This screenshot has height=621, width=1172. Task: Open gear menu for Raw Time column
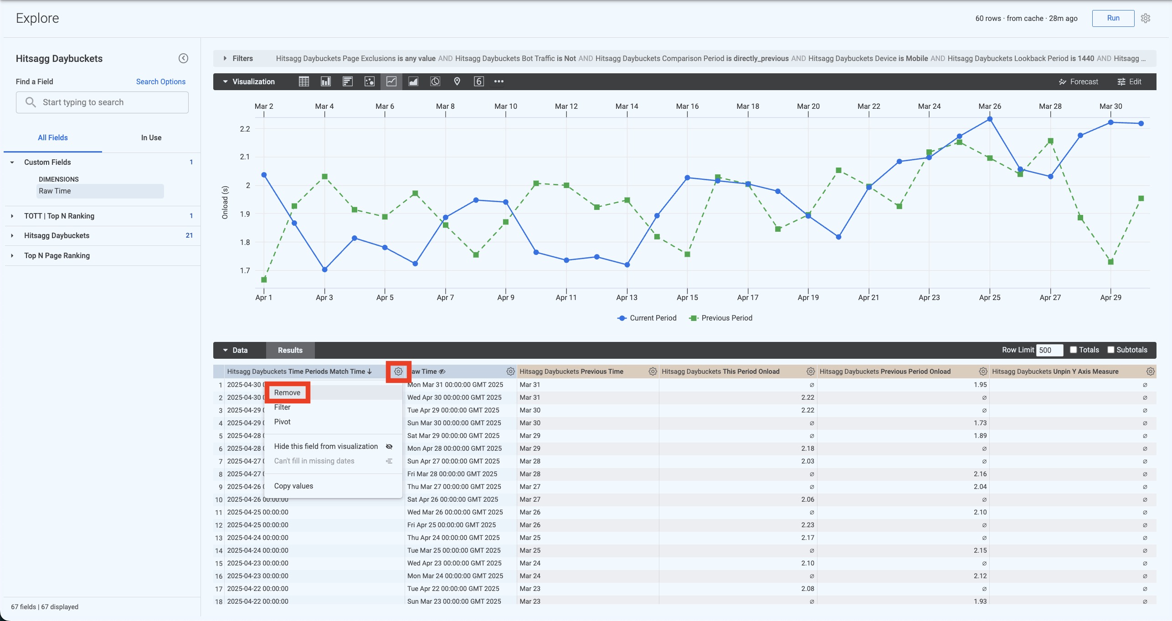click(x=510, y=372)
